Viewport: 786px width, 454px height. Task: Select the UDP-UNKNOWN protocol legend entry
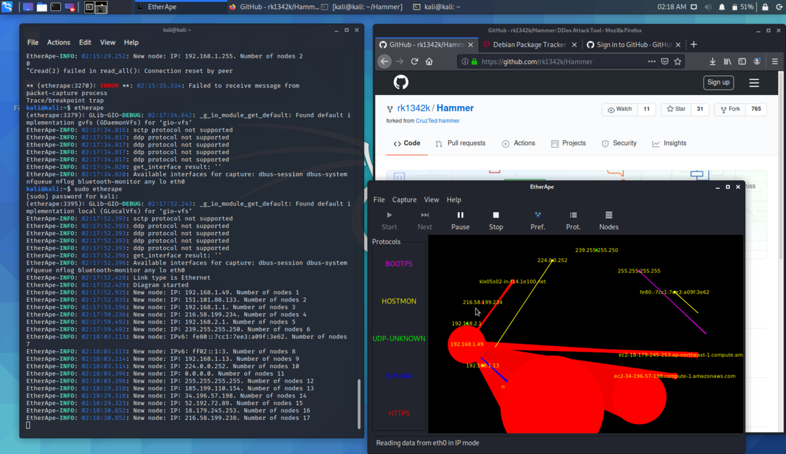399,339
